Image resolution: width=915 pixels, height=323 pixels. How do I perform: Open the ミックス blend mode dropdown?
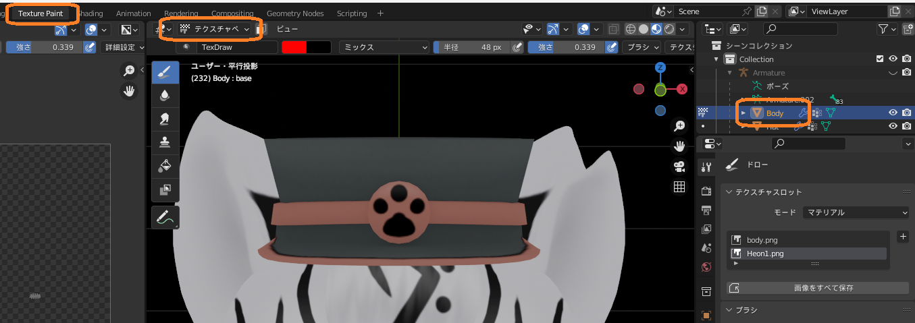[x=384, y=47]
